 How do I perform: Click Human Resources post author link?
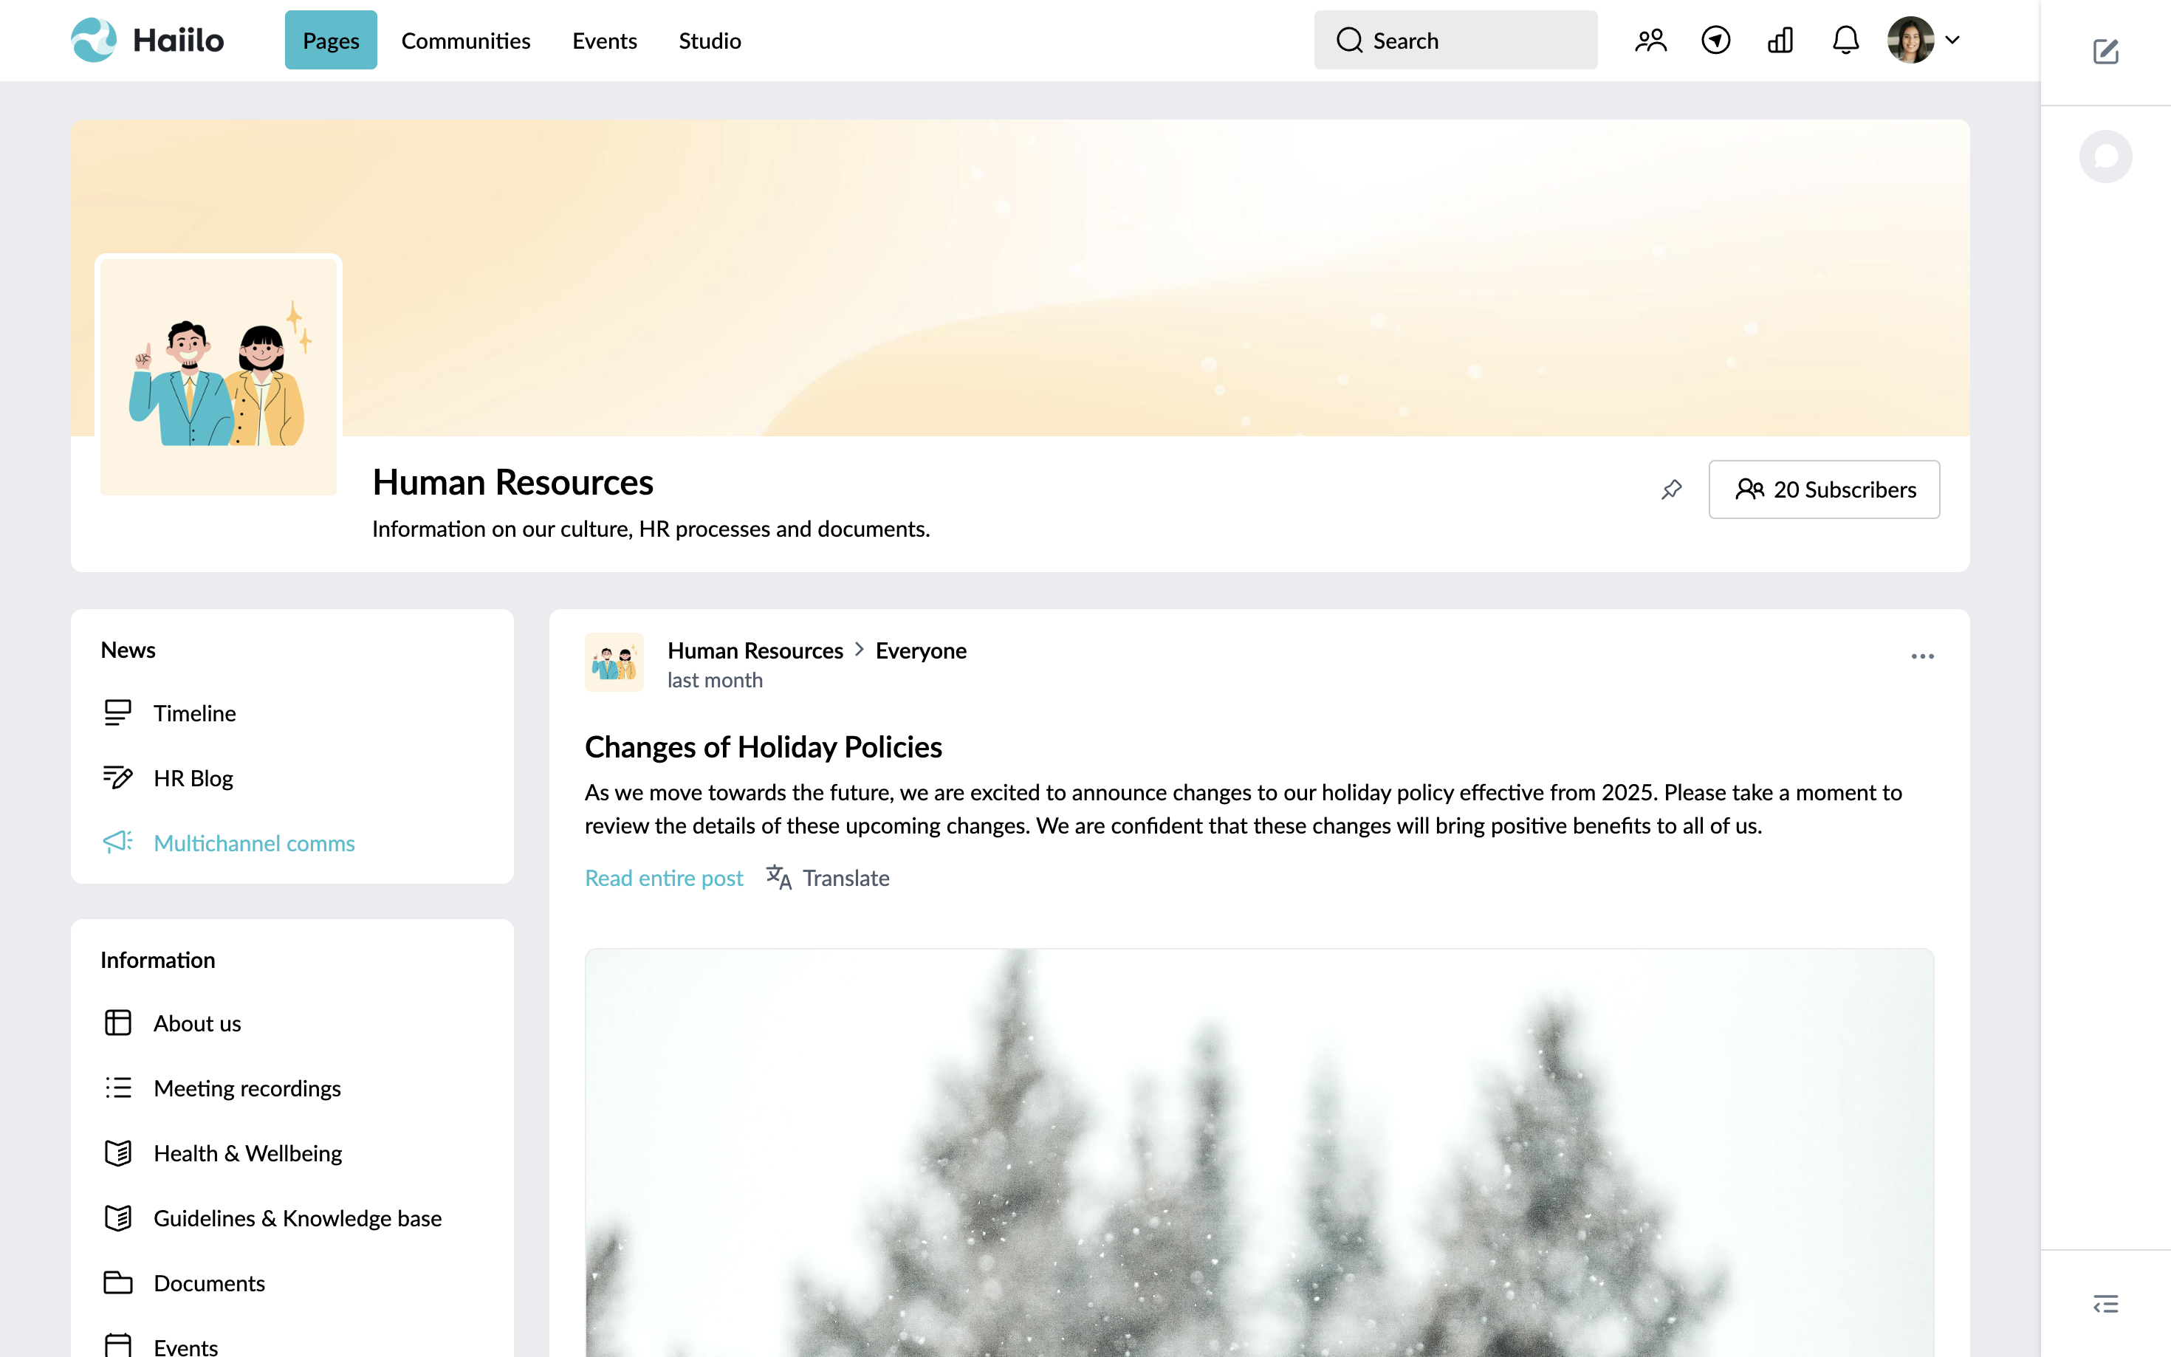(755, 650)
